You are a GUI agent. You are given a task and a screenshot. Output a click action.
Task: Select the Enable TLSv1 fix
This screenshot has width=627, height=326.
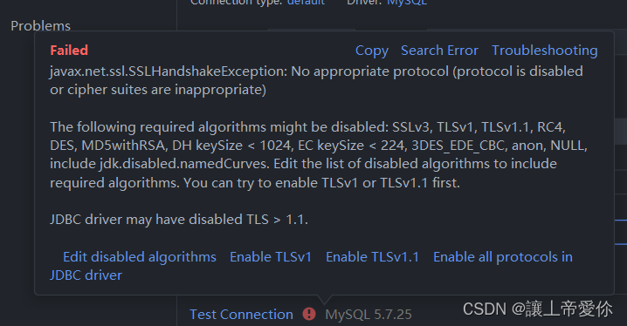[x=271, y=257]
